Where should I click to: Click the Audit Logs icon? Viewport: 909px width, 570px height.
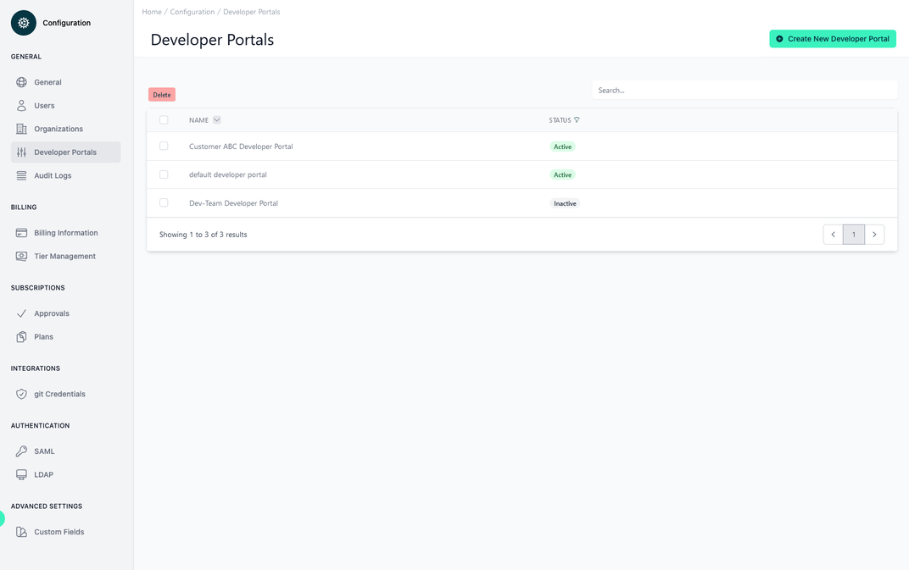pyautogui.click(x=21, y=174)
